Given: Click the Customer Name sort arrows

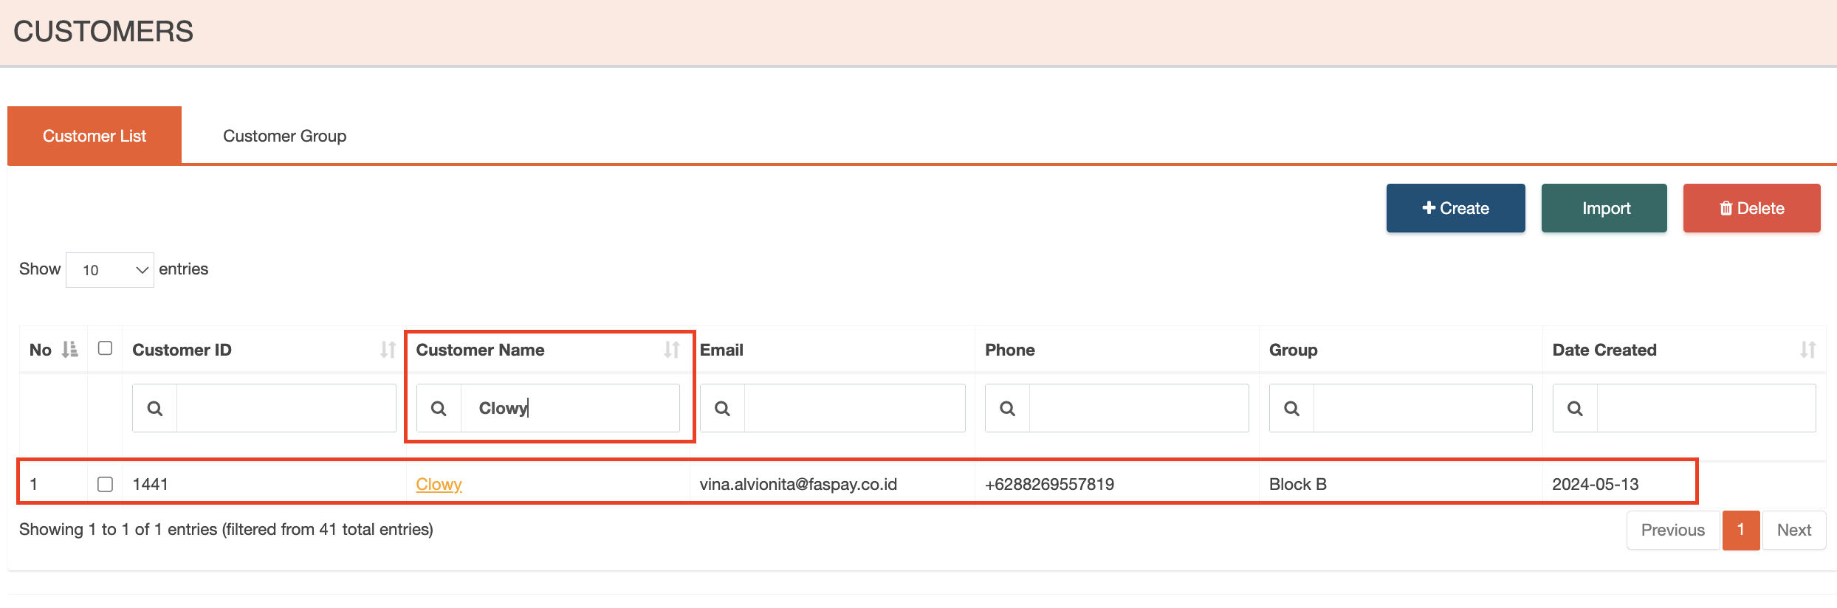Looking at the screenshot, I should click(671, 350).
